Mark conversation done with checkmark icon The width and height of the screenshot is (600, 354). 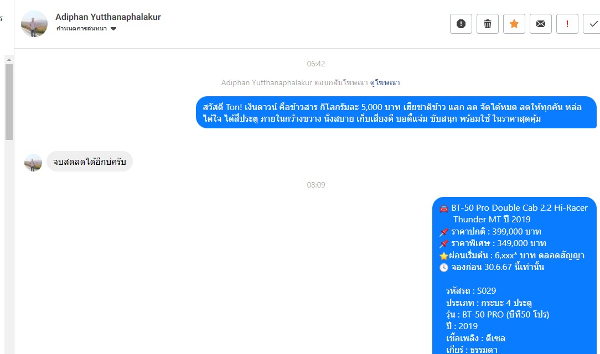592,24
